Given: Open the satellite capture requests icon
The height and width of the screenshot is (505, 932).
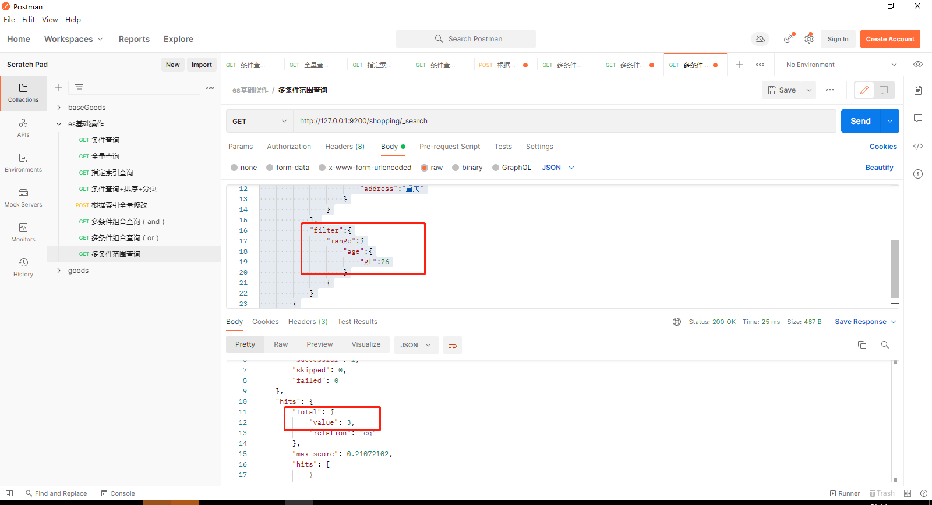Looking at the screenshot, I should [789, 39].
